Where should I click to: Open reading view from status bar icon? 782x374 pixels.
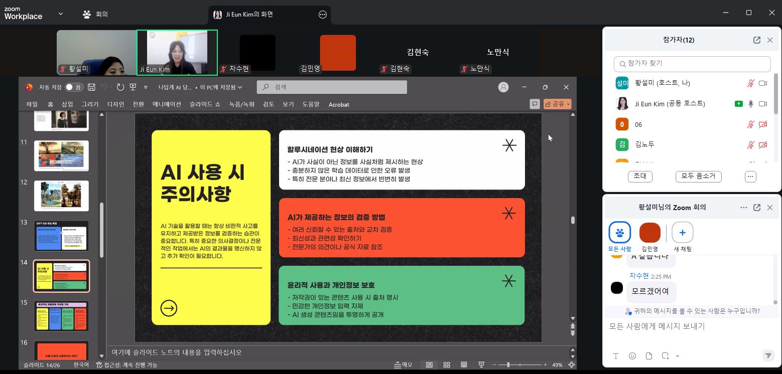[x=464, y=364]
